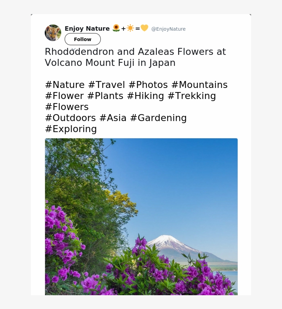Open the #Outdoors hashtag
This screenshot has height=309, width=282.
pos(70,118)
